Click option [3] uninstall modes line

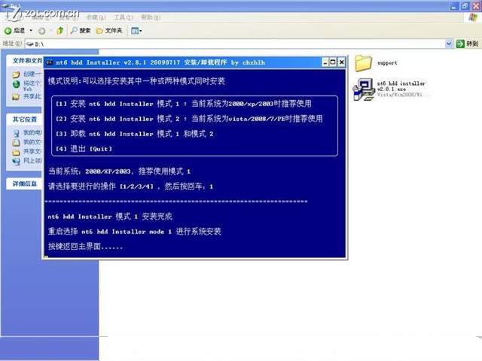(x=134, y=134)
